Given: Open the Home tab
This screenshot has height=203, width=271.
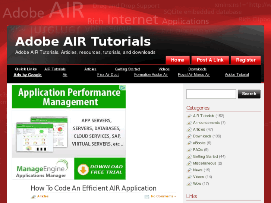Looking at the screenshot, I should point(177,60).
